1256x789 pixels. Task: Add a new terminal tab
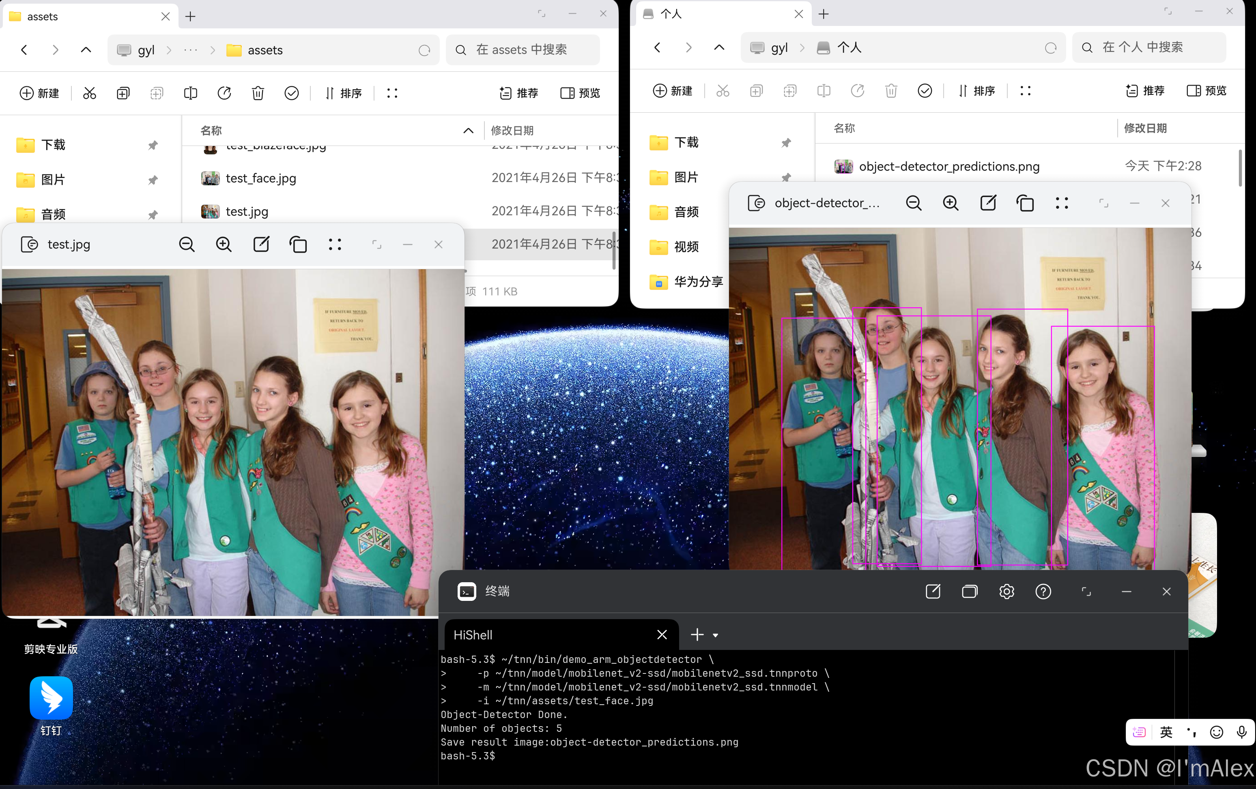(697, 635)
